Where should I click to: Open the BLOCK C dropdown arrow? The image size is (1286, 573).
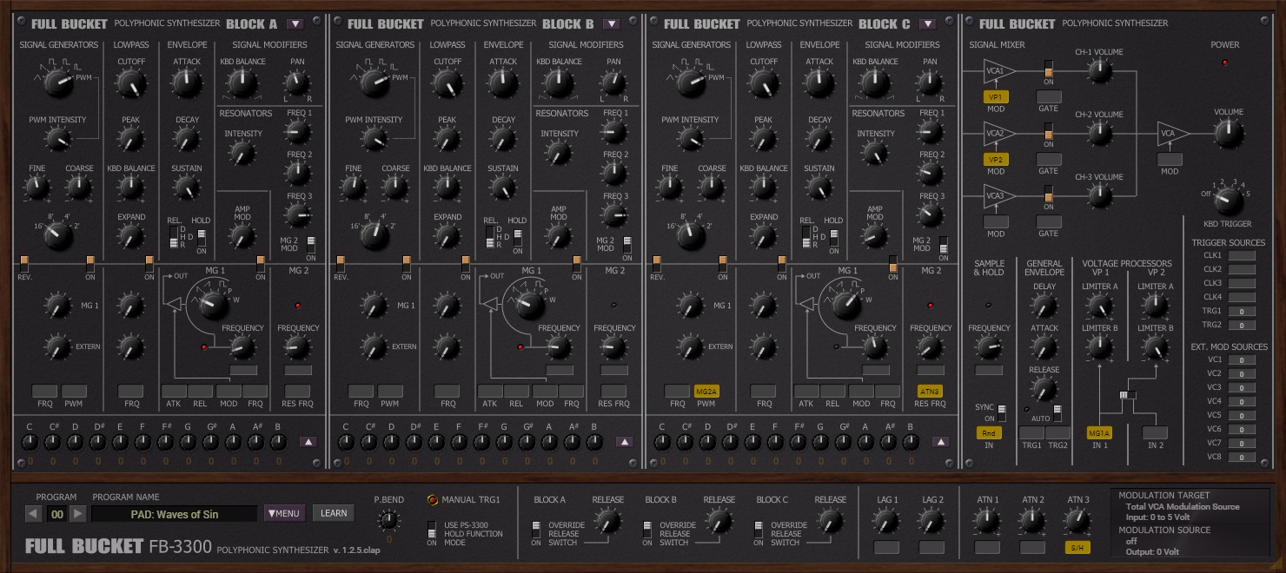927,24
